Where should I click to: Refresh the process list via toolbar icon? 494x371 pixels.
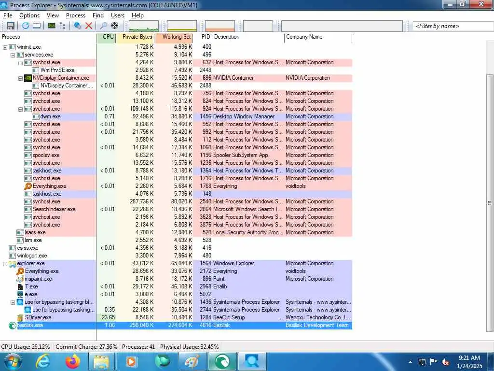click(x=26, y=26)
